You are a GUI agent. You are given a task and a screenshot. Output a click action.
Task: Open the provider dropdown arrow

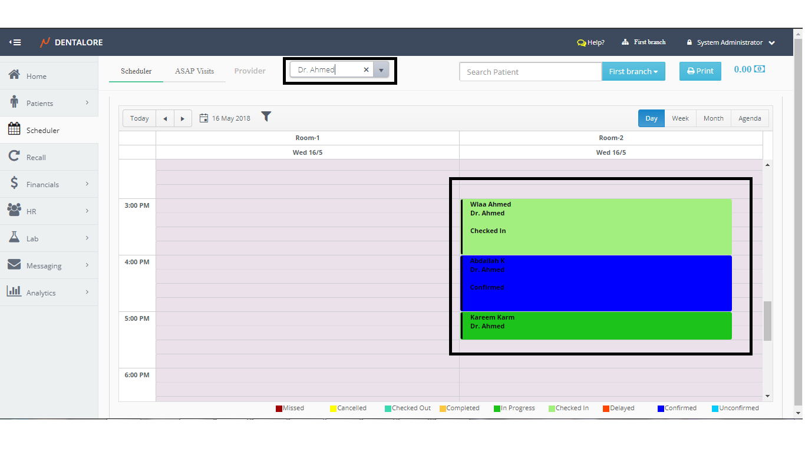click(x=381, y=70)
